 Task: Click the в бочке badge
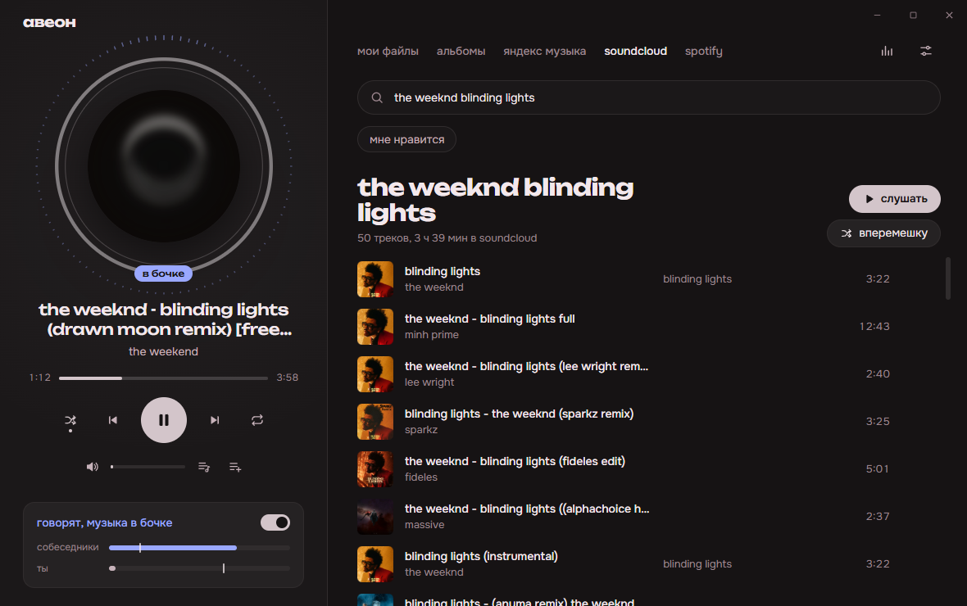(163, 274)
